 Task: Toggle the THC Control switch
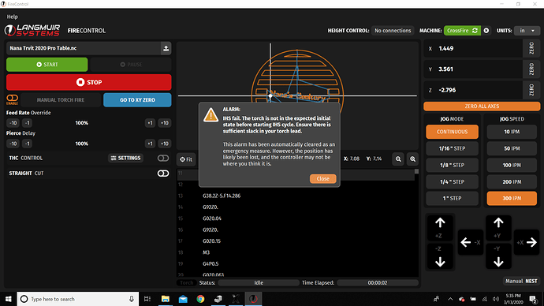click(163, 159)
